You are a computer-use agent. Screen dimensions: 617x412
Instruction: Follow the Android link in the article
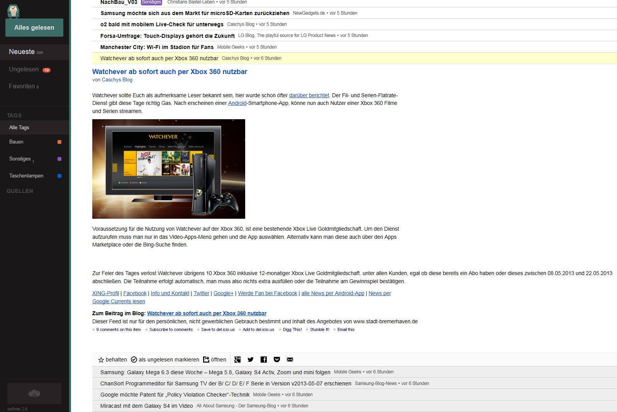coord(237,103)
